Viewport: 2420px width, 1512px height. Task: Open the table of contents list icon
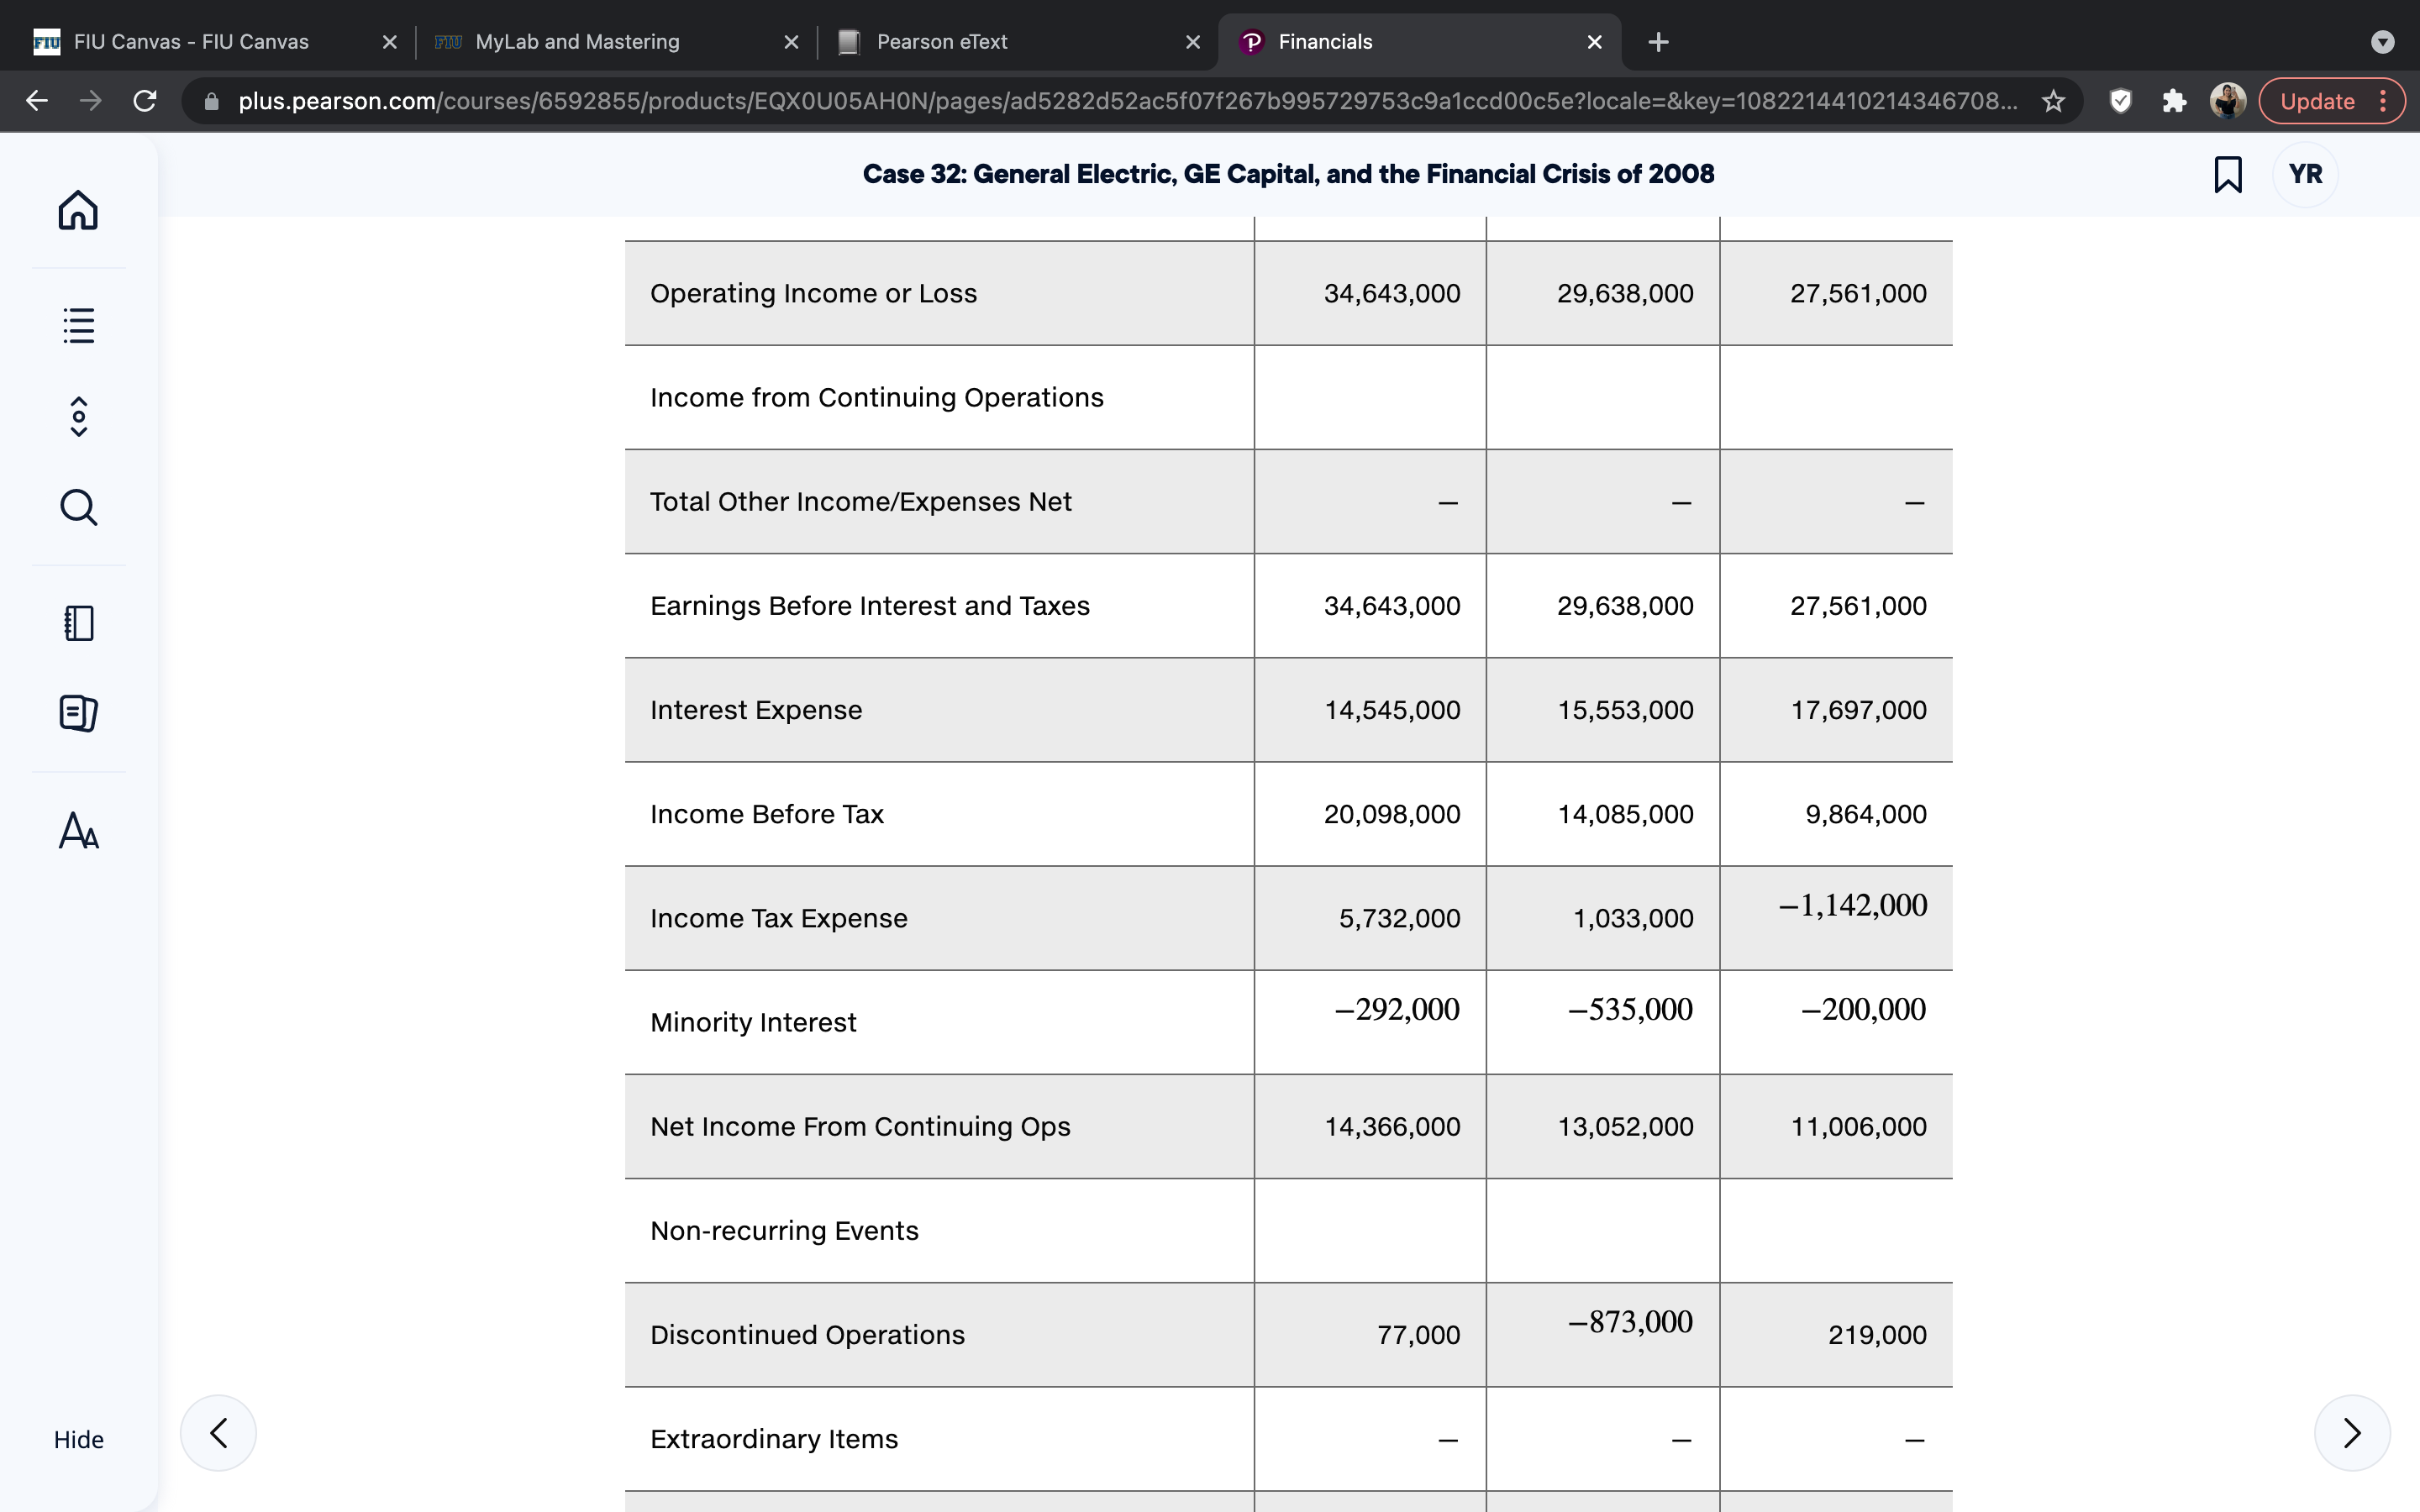point(78,325)
